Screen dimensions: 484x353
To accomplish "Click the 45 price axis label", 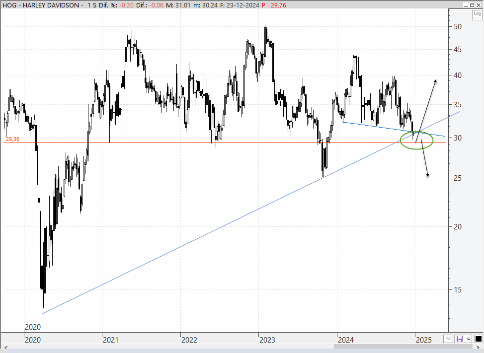I will point(458,50).
